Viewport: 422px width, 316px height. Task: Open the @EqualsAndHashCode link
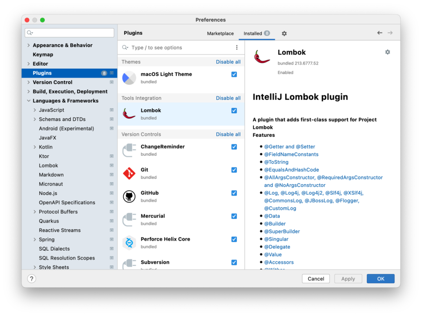tap(291, 170)
